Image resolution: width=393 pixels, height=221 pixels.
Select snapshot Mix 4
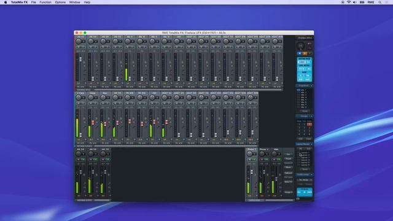click(303, 97)
